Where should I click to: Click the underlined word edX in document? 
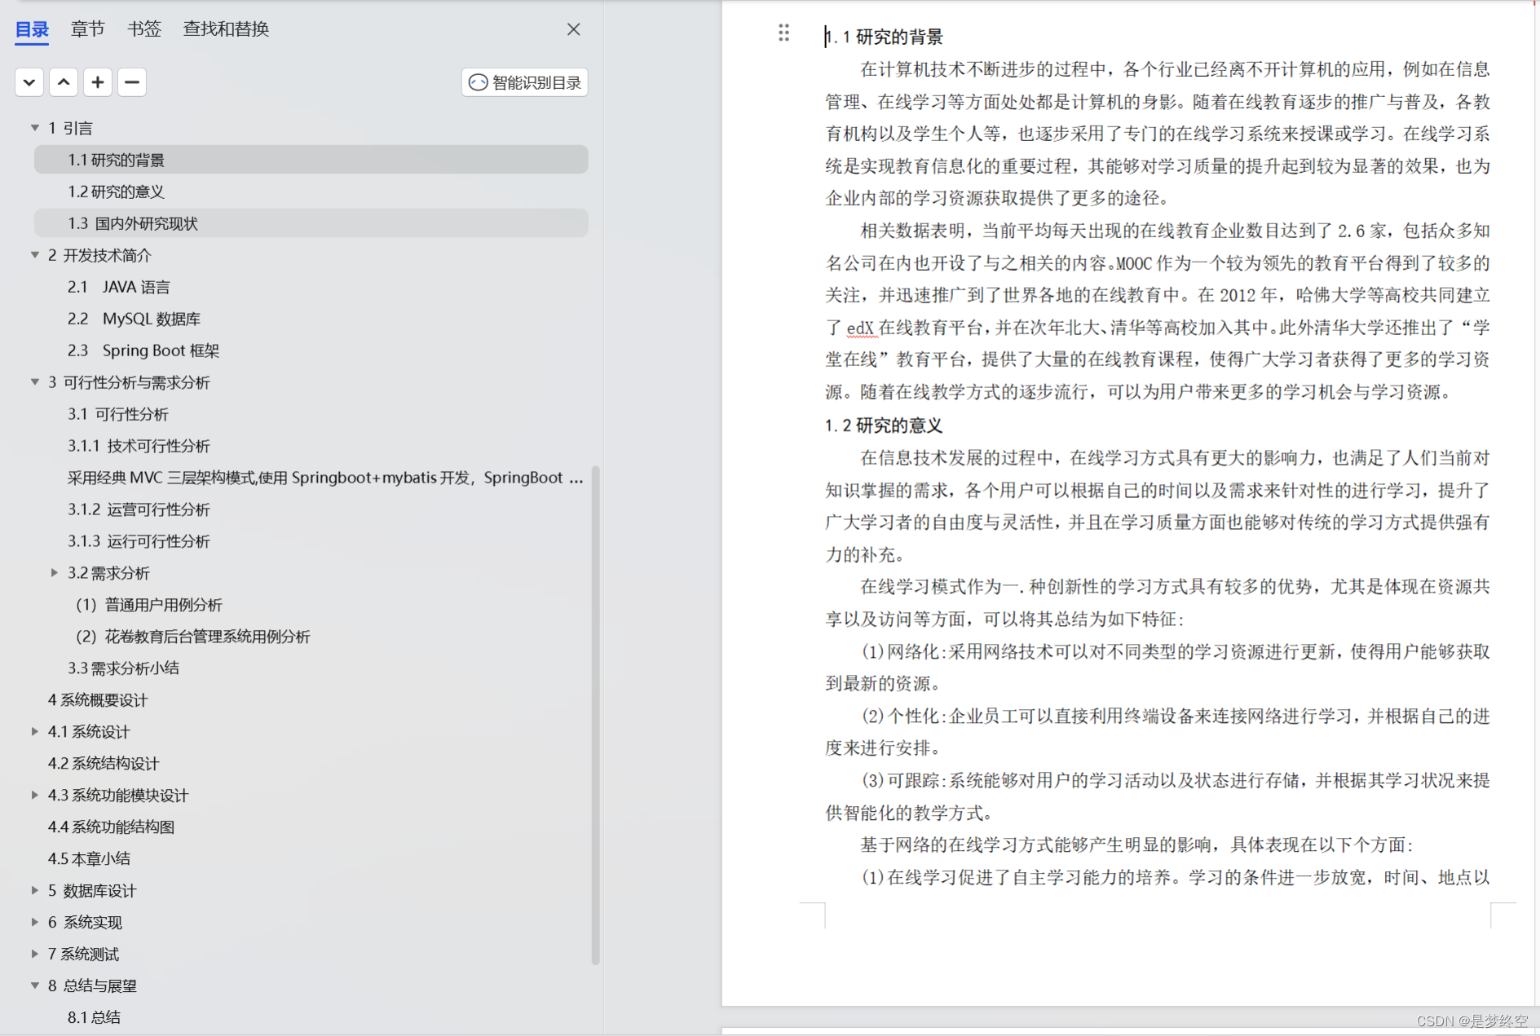(860, 328)
